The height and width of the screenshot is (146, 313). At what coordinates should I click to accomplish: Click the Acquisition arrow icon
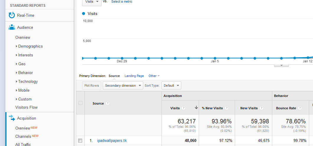click(12, 118)
